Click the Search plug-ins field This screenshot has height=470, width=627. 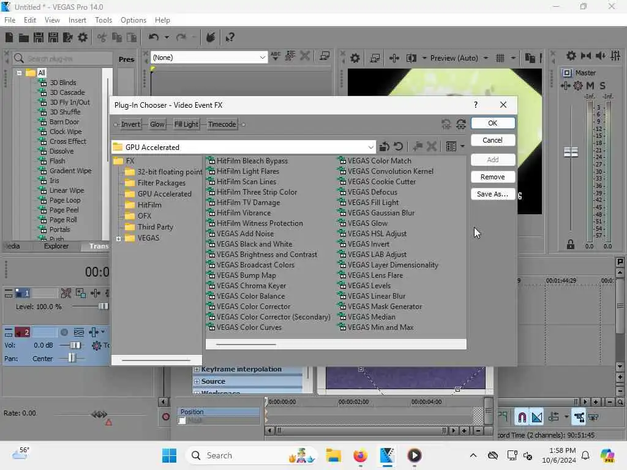[x=62, y=59]
